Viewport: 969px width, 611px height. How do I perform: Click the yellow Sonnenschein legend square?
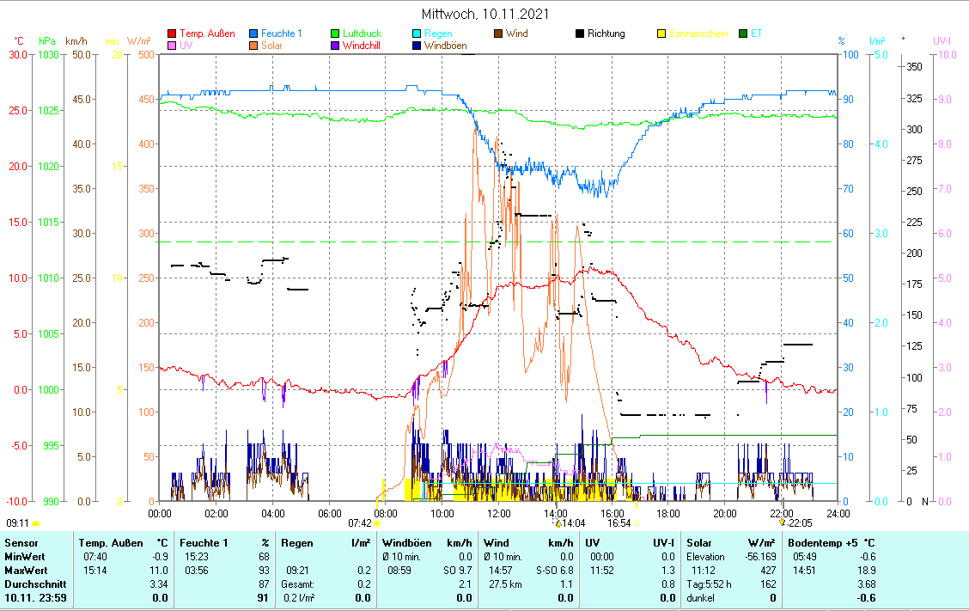point(661,34)
